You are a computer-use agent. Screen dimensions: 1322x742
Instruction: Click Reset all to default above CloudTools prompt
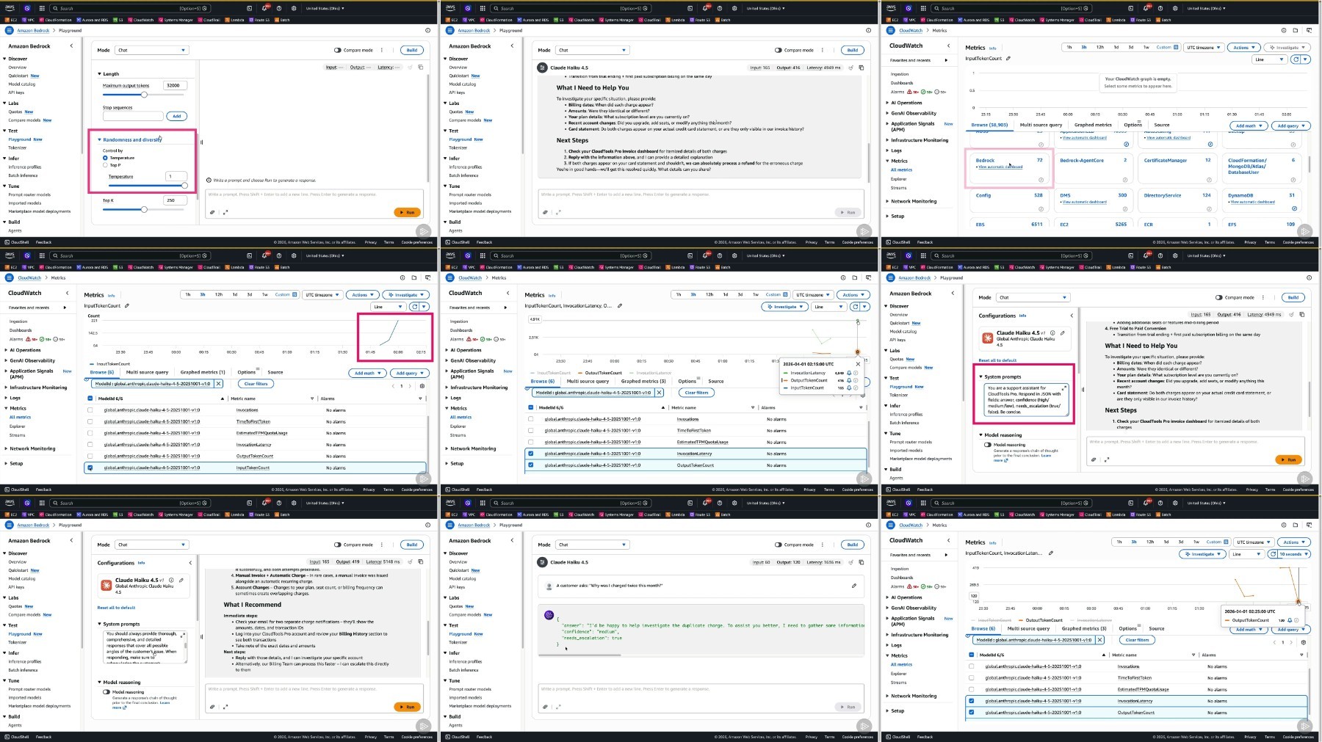[997, 360]
